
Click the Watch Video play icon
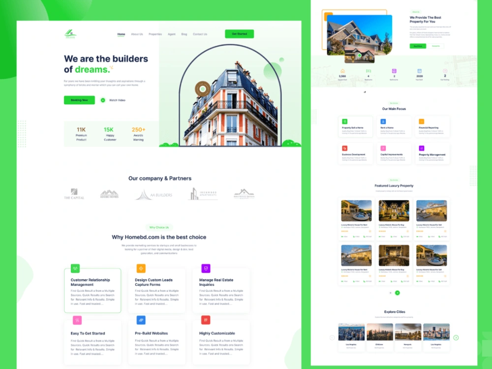click(x=103, y=100)
